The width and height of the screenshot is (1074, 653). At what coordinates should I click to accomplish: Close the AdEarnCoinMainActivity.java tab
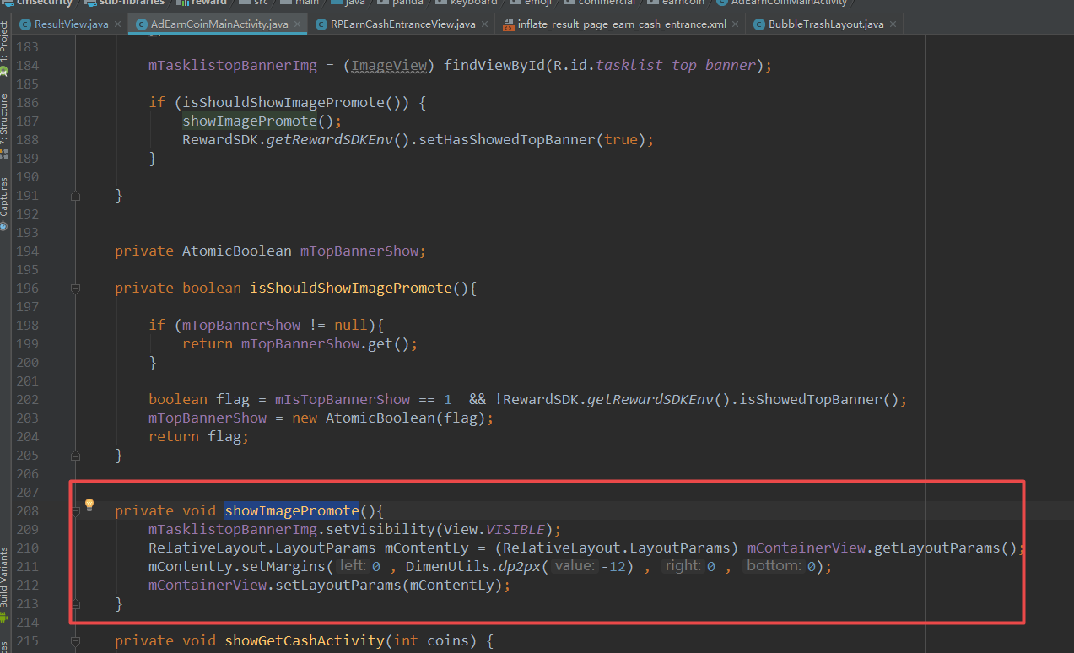coord(297,24)
